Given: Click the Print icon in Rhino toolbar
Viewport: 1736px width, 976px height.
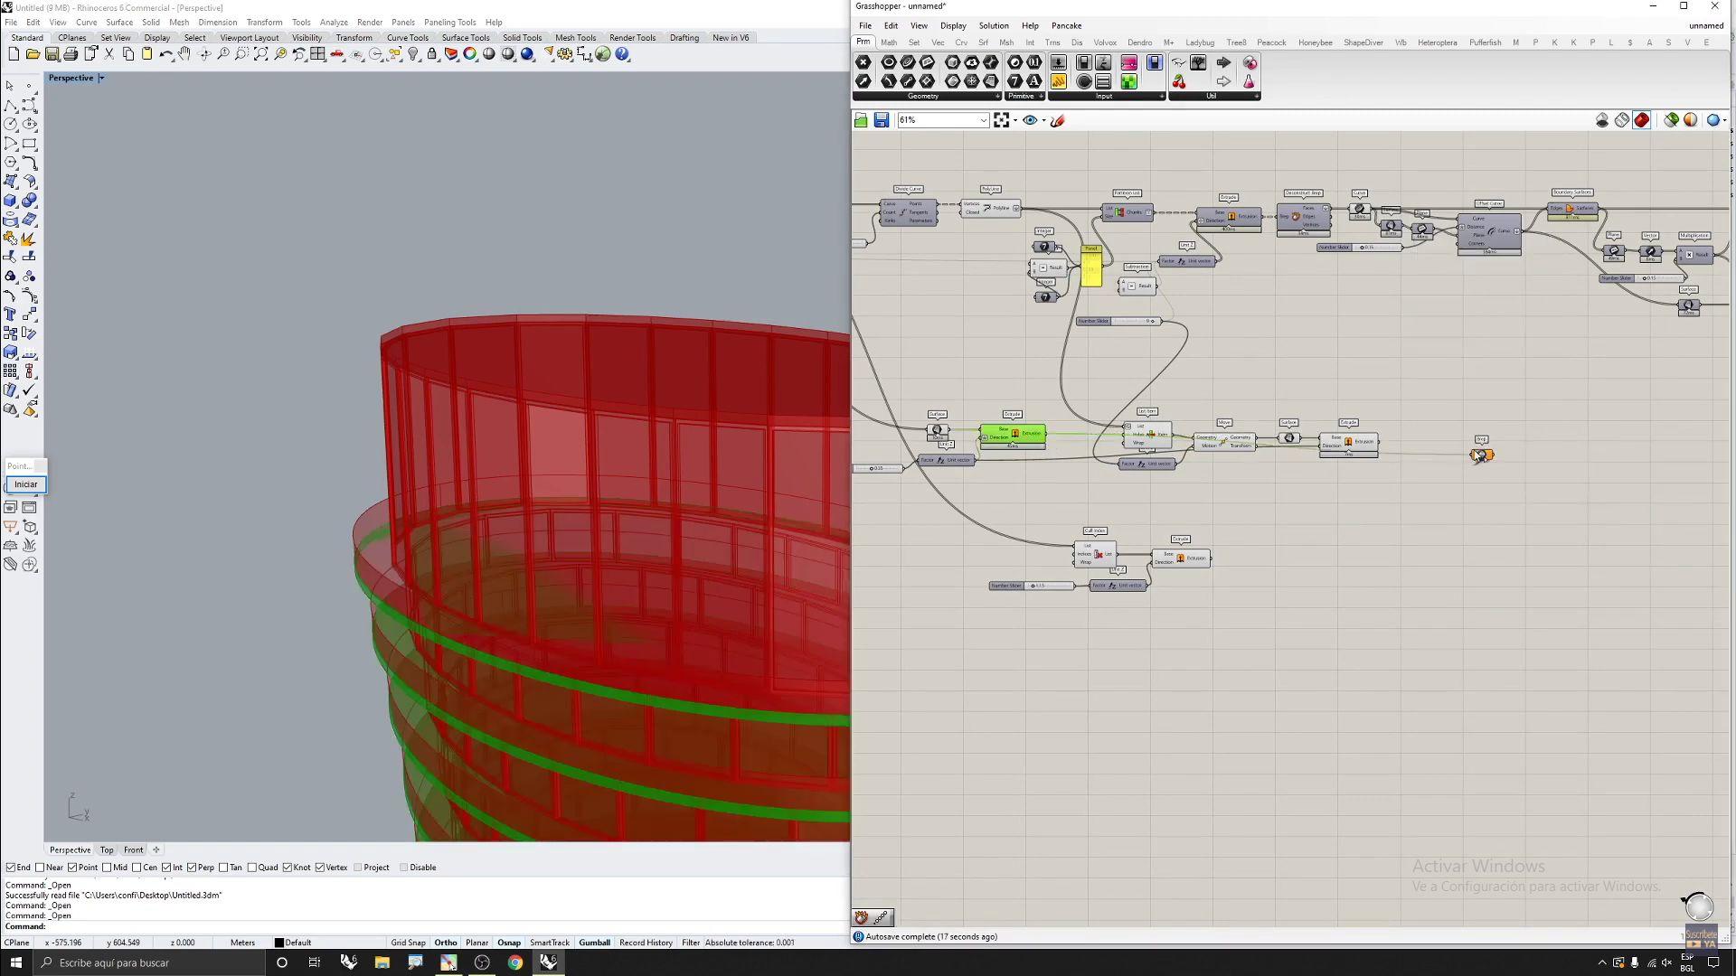Looking at the screenshot, I should [71, 54].
